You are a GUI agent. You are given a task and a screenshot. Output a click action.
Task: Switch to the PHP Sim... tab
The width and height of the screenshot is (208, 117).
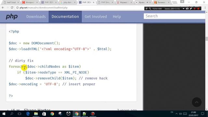105,2
